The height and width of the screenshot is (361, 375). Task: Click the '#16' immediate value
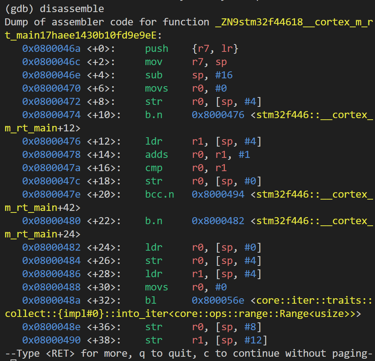click(224, 75)
